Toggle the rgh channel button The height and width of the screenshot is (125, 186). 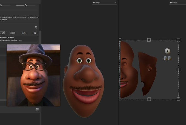pos(2,33)
